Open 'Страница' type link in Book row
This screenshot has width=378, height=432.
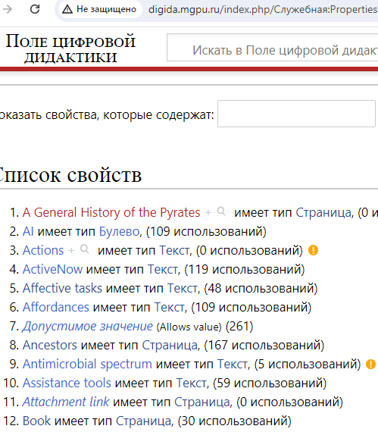point(144,421)
